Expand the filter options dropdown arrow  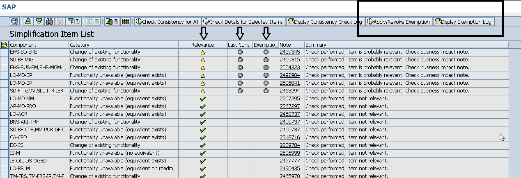pos(78,22)
